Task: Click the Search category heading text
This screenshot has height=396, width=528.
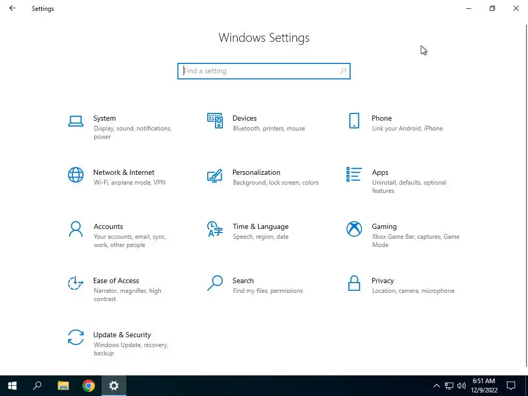Action: click(243, 281)
